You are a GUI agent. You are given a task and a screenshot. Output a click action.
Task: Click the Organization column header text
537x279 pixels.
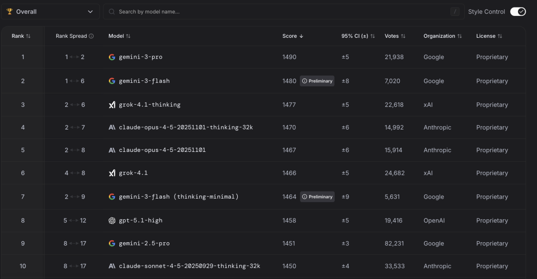tap(440, 36)
